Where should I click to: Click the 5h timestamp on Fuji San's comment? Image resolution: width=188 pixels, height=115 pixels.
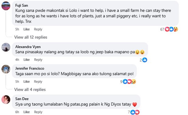17,29
